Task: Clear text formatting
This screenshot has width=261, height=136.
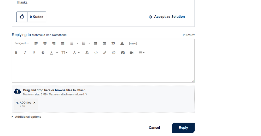Action: pyautogui.click(x=87, y=53)
